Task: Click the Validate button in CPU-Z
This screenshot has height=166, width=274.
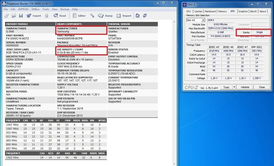Action: click(x=245, y=87)
